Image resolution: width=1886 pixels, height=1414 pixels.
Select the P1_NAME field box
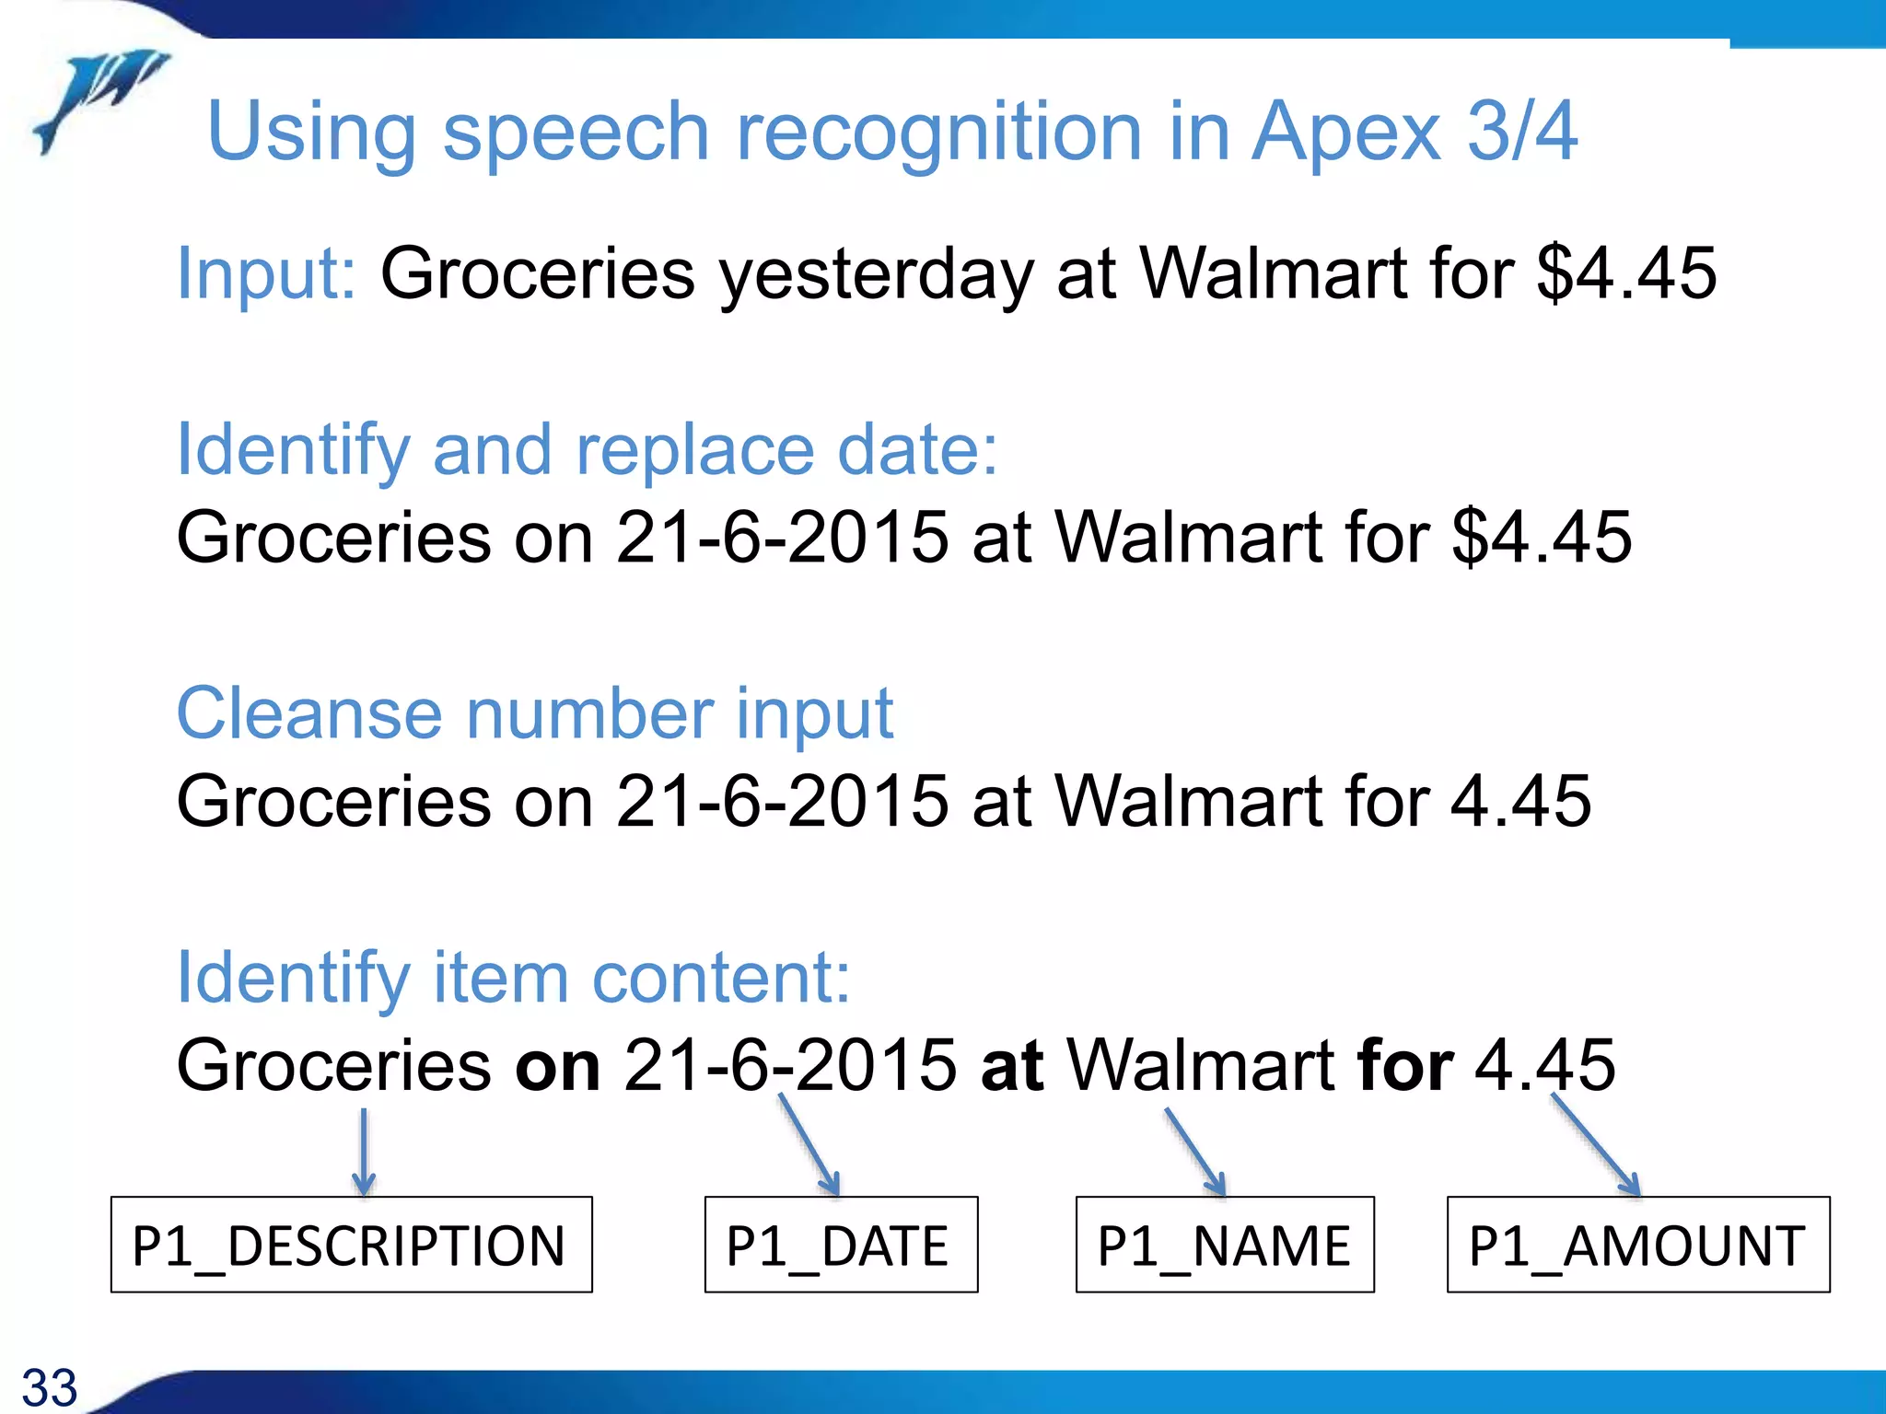pos(1225,1245)
